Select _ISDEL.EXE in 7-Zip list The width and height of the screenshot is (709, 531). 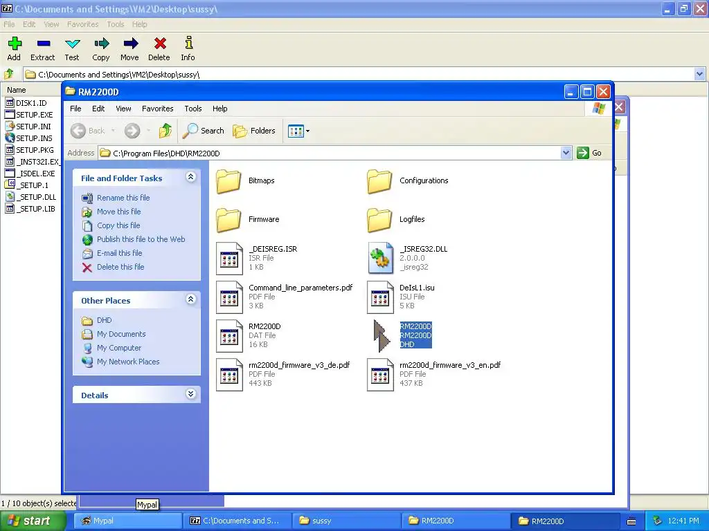30,174
